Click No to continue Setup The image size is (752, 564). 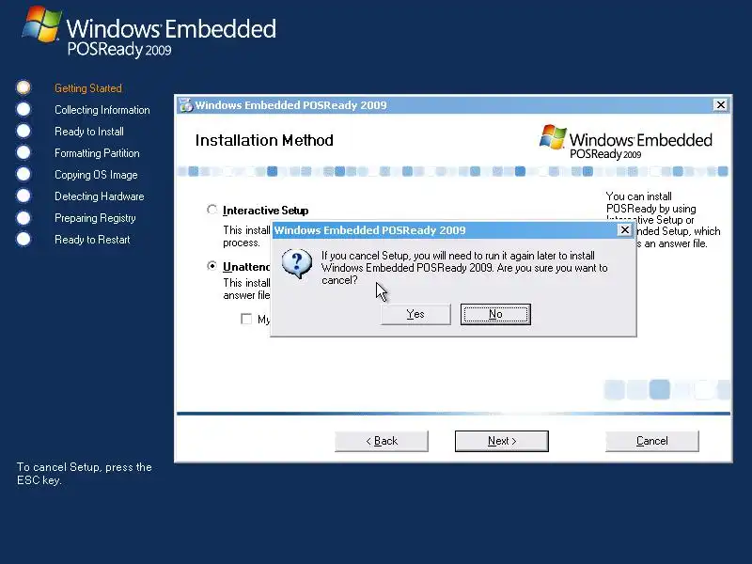coord(495,314)
